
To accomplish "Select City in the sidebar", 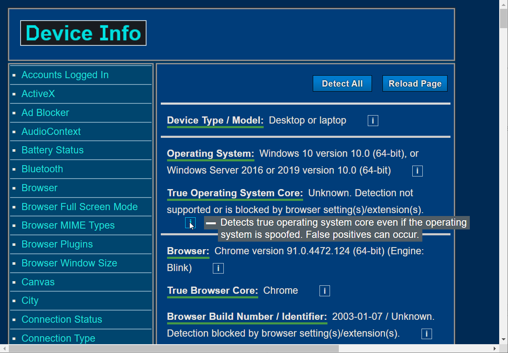I will pyautogui.click(x=30, y=300).
